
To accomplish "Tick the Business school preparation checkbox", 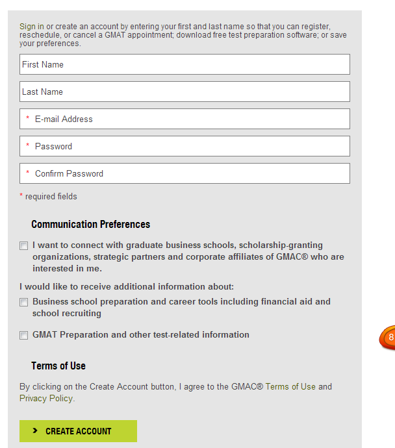I will click(x=24, y=303).
